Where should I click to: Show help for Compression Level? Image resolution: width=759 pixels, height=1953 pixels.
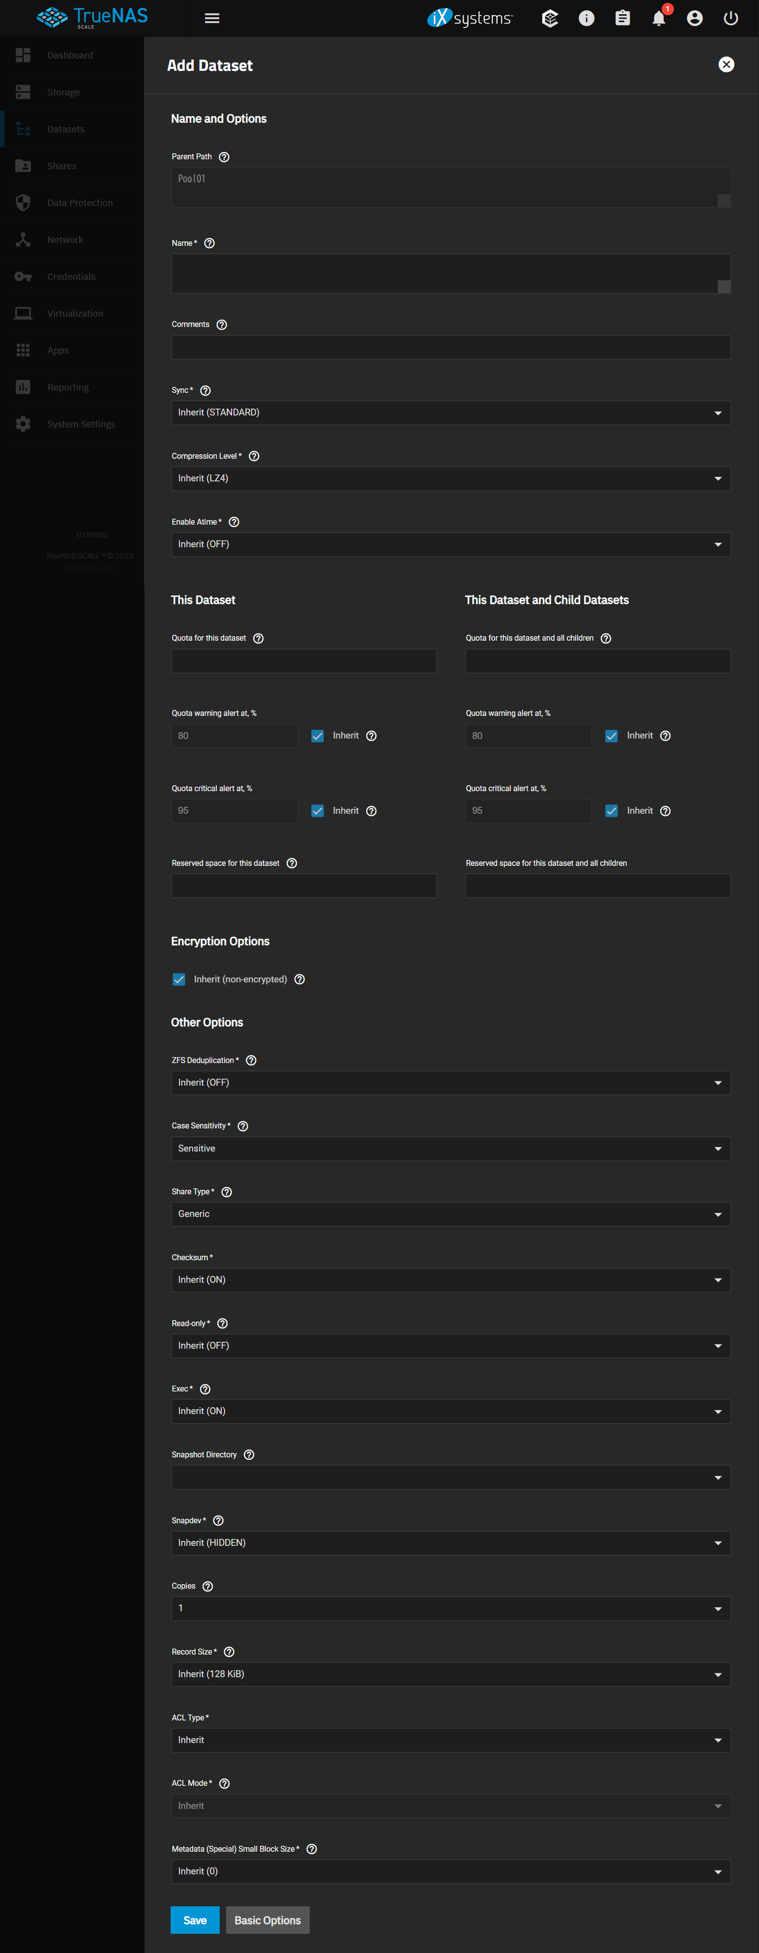click(x=254, y=456)
